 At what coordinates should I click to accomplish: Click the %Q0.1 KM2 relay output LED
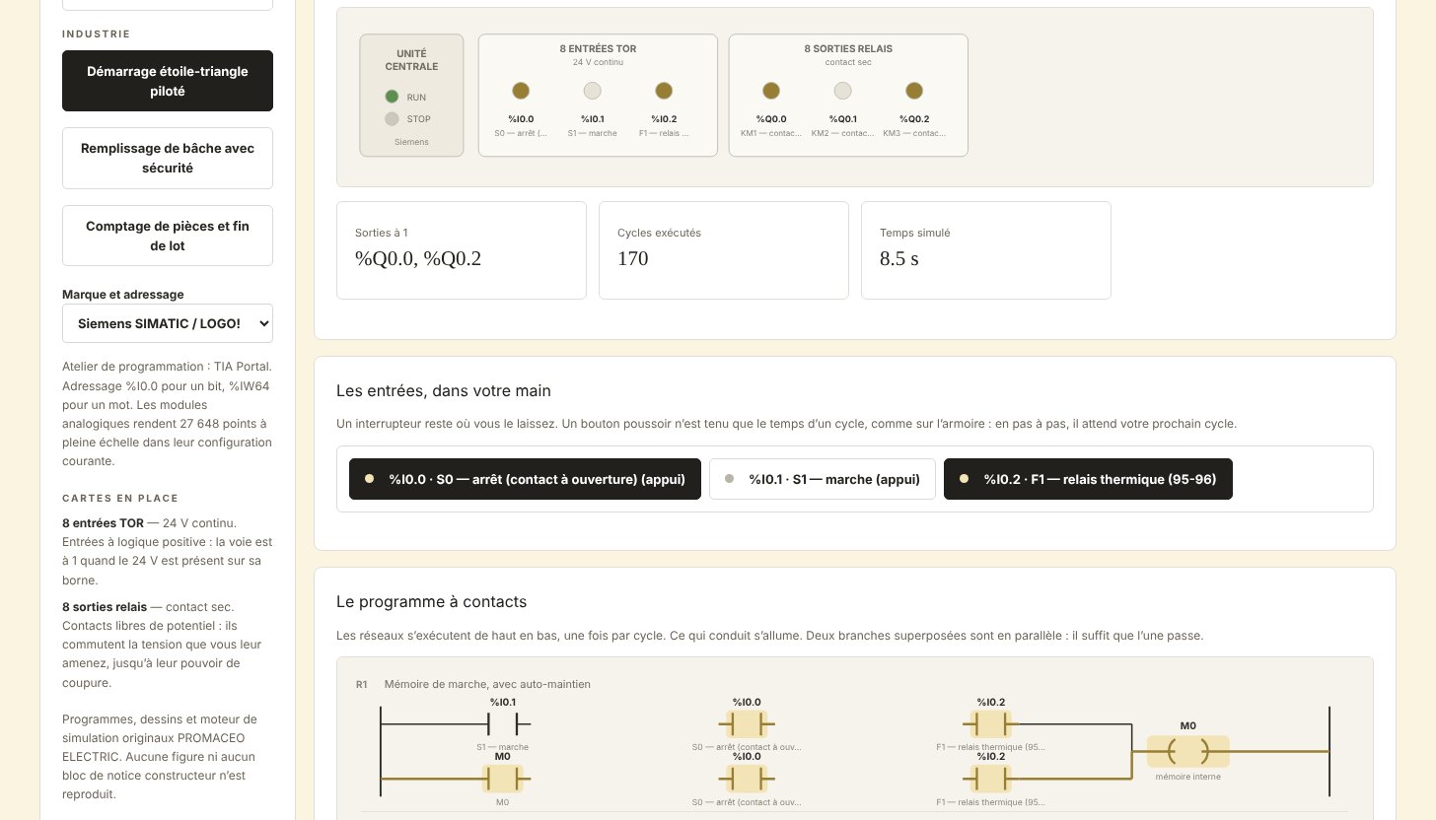(x=842, y=91)
